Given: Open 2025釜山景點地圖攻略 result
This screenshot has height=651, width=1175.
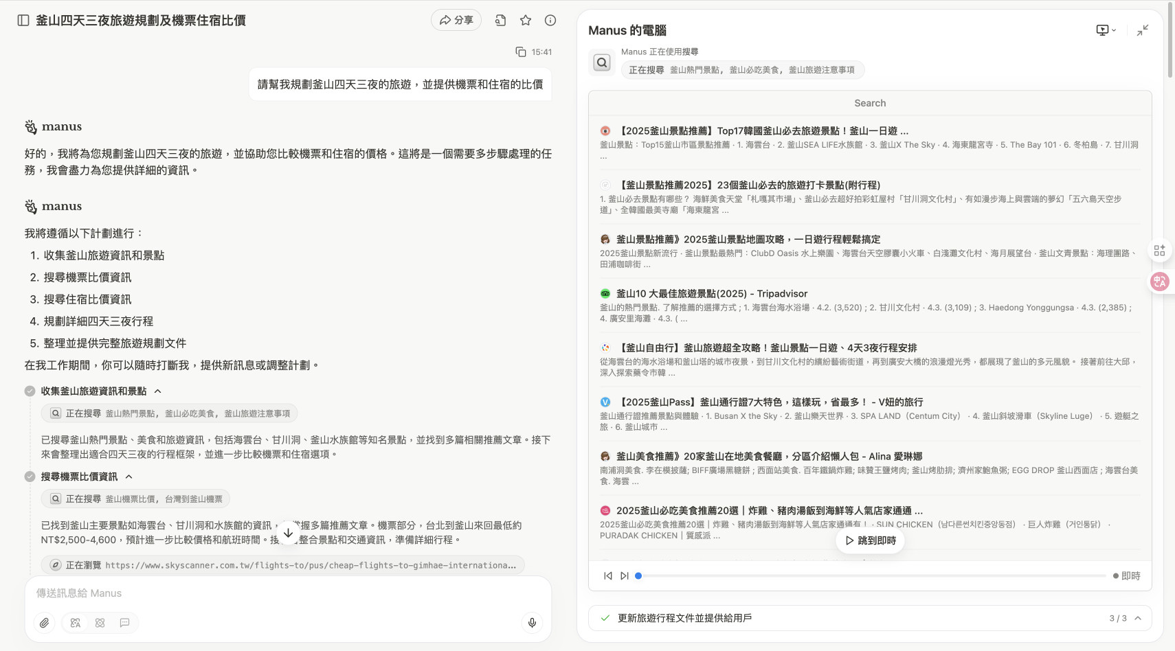Looking at the screenshot, I should (x=748, y=239).
